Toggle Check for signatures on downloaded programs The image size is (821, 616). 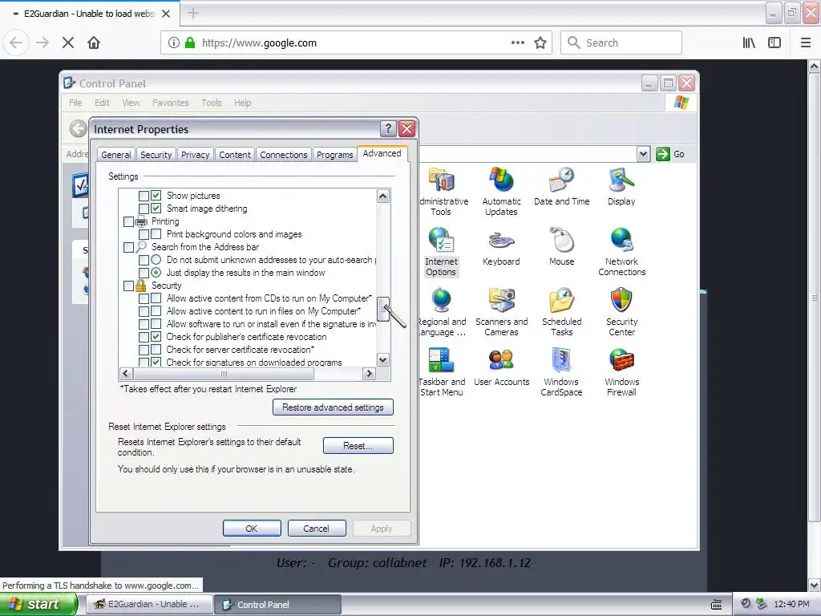pos(156,362)
